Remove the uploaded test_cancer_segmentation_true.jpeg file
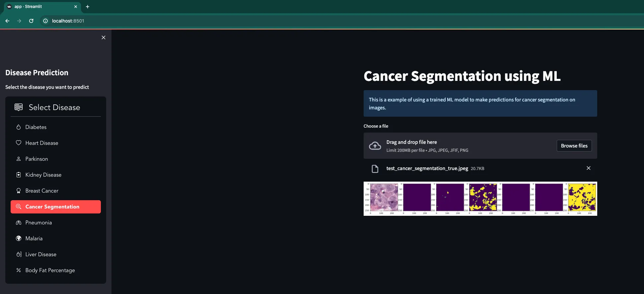The height and width of the screenshot is (294, 644). 589,168
